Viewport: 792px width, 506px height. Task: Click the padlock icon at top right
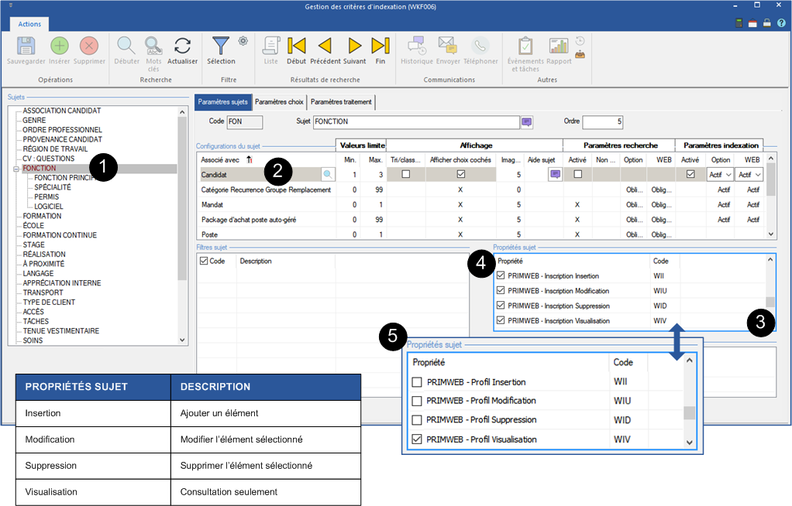766,23
